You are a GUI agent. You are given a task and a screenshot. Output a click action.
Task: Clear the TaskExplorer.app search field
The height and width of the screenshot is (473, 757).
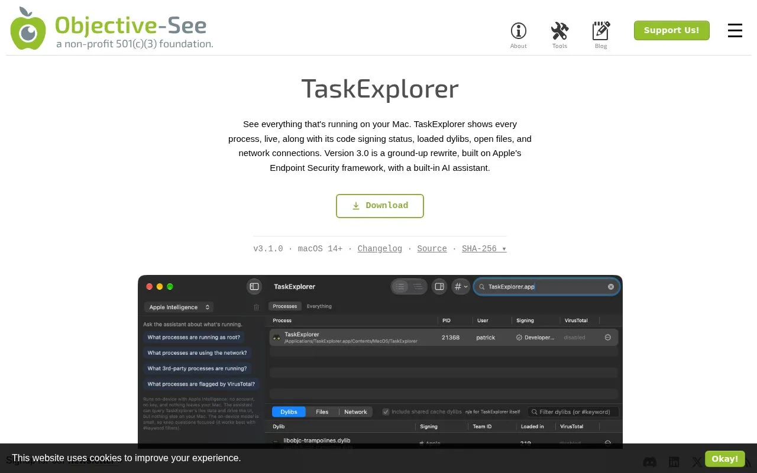point(611,287)
